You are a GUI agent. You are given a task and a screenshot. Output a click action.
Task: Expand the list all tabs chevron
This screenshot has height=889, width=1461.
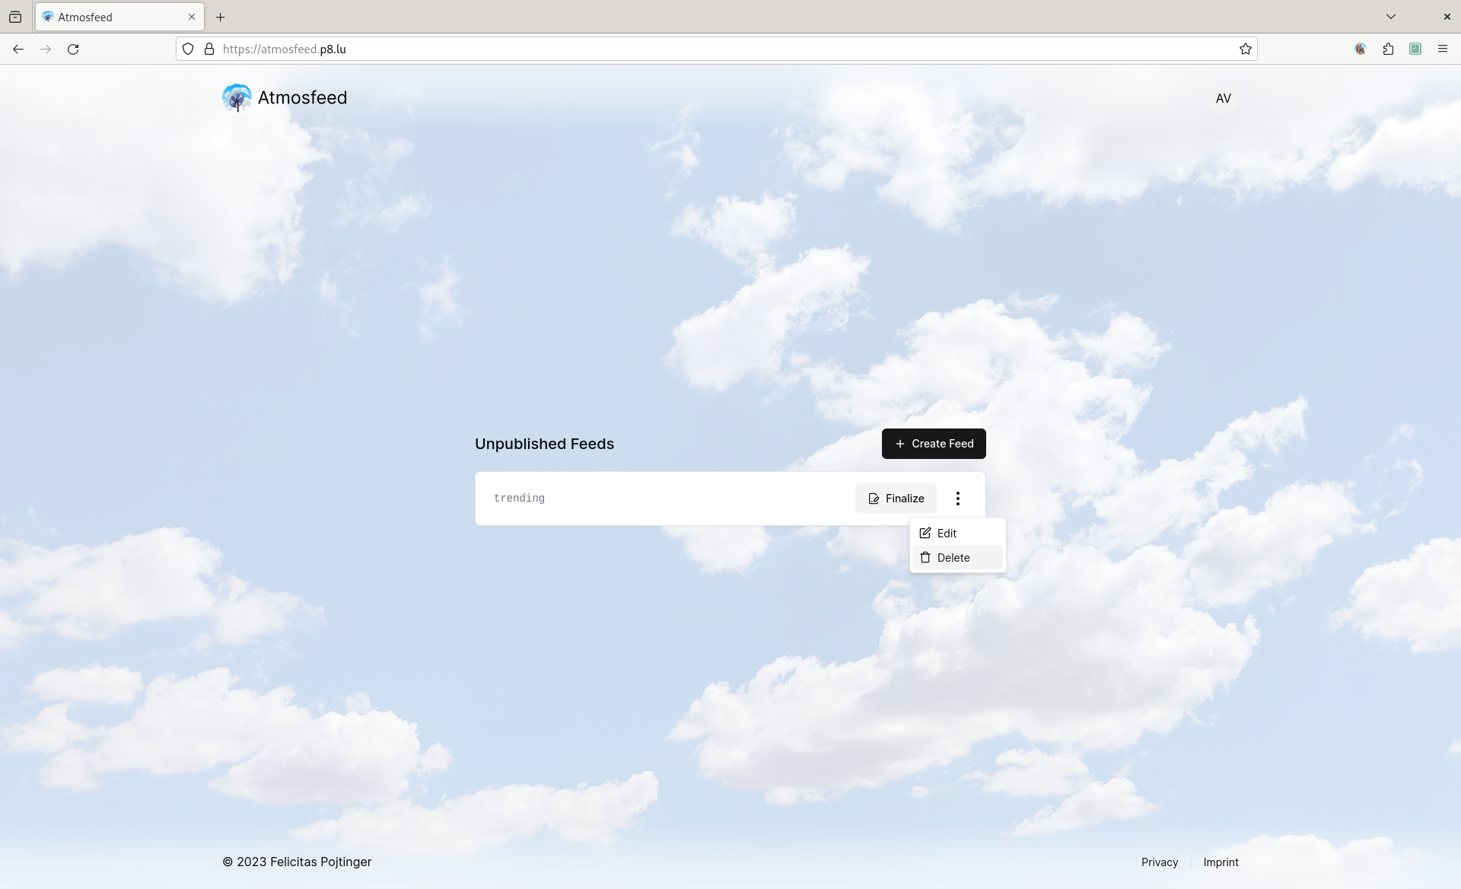pos(1390,17)
